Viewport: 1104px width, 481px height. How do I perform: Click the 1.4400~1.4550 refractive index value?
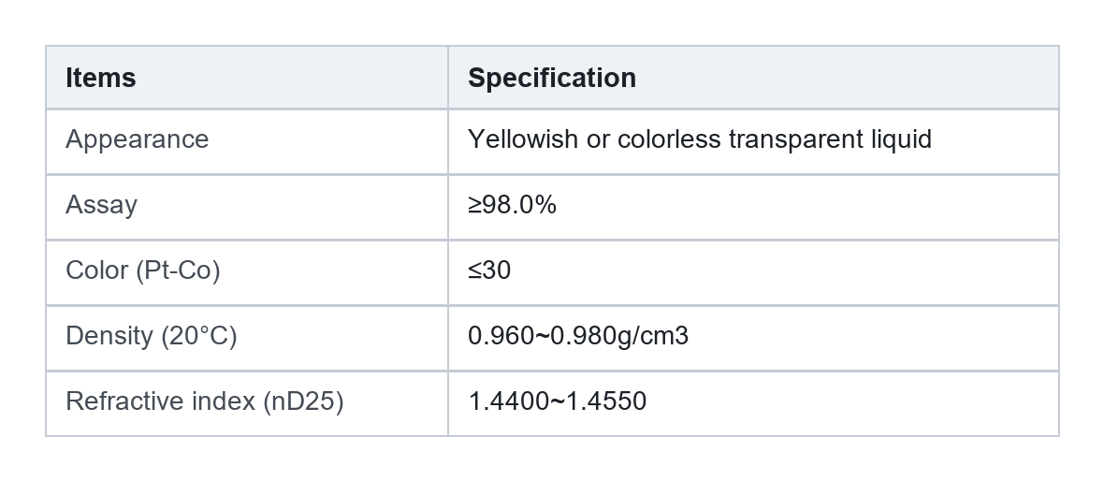coord(557,401)
